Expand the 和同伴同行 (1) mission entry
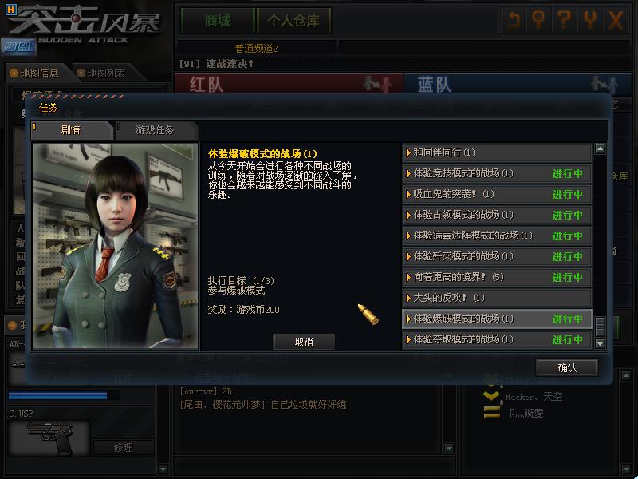 point(497,152)
